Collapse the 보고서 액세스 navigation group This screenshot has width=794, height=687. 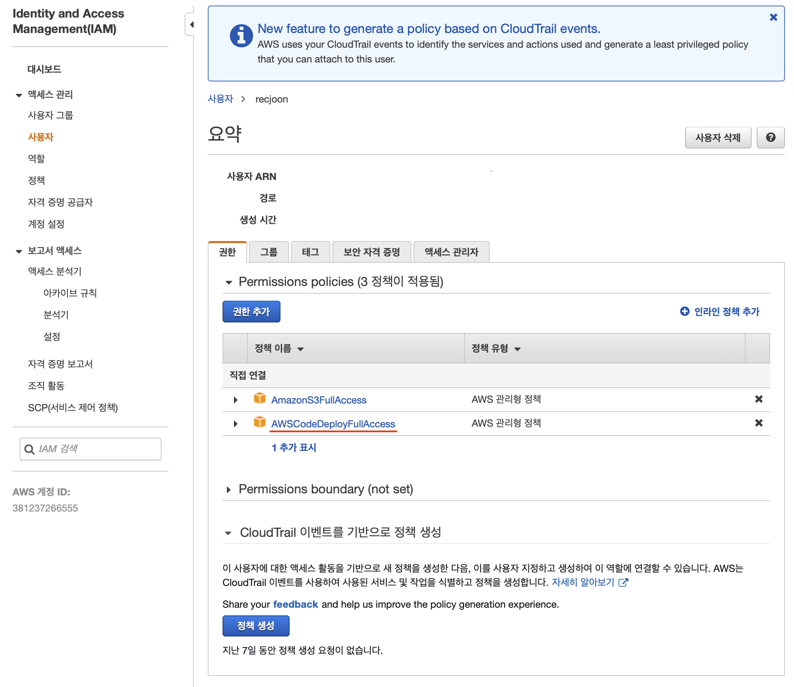pos(19,252)
